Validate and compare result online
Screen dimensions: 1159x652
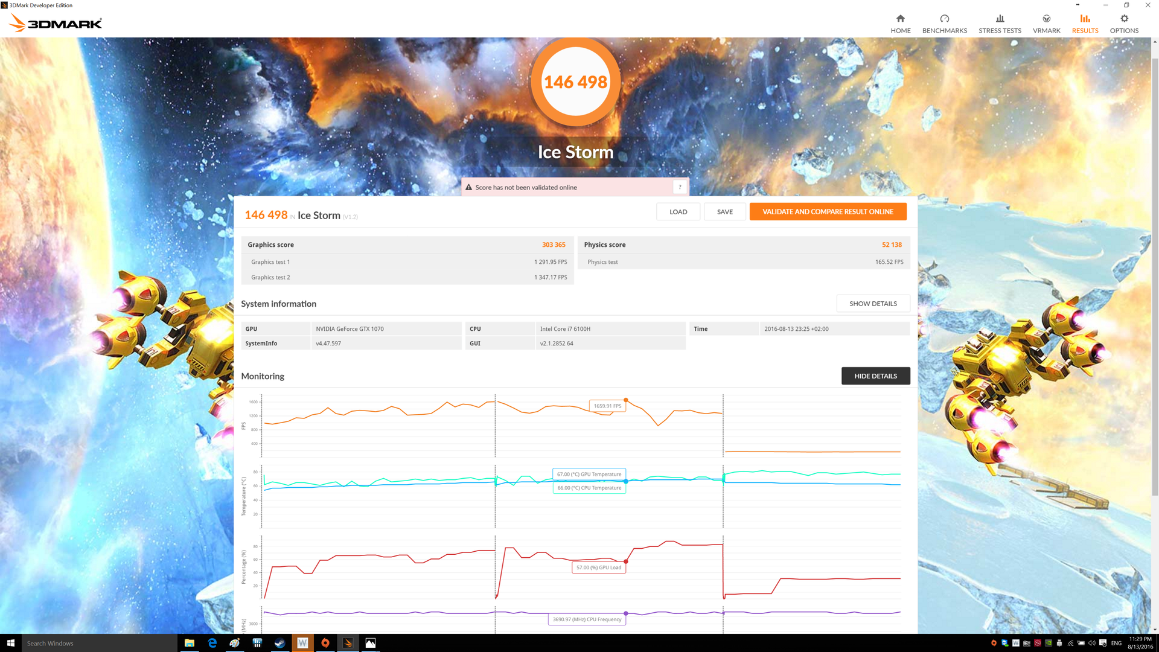point(828,212)
